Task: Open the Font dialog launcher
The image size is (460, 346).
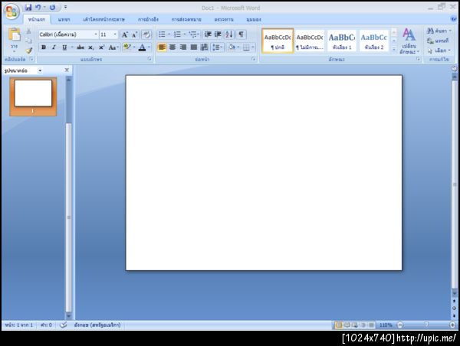Action: [149, 59]
